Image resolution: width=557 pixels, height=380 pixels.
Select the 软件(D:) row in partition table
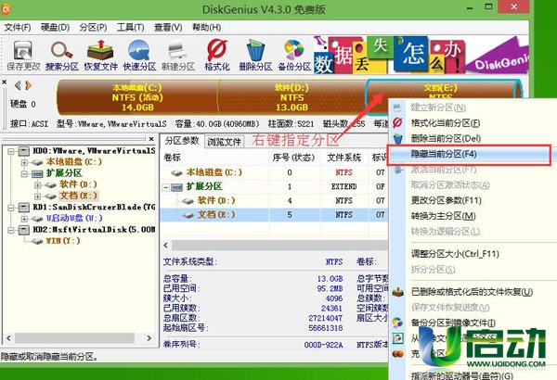[274, 200]
